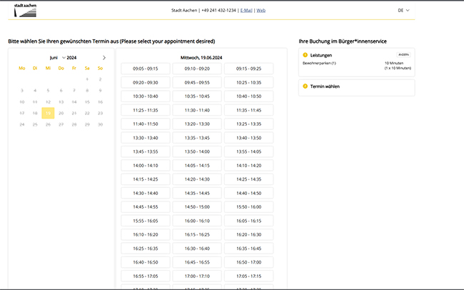Expand the Termin wählen section
Viewport: 464px width, 290px height.
click(x=357, y=86)
